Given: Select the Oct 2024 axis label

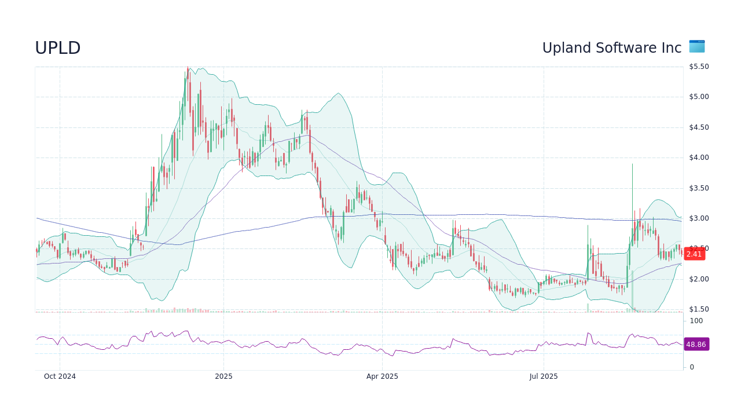Looking at the screenshot, I should [x=59, y=376].
